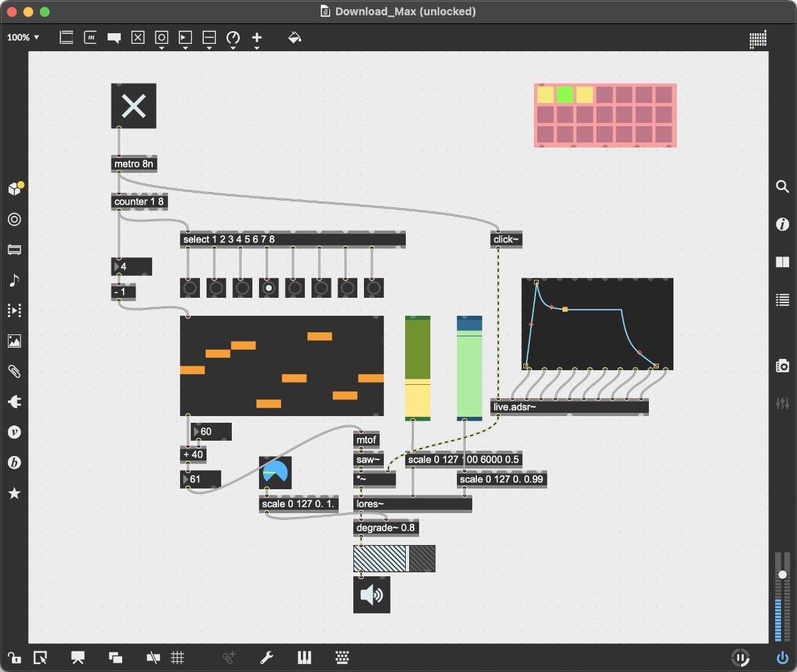797x672 pixels.
Task: Open the Inspector via the i icon
Action: pyautogui.click(x=782, y=225)
